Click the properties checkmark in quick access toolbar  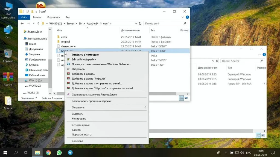pyautogui.click(x=28, y=11)
